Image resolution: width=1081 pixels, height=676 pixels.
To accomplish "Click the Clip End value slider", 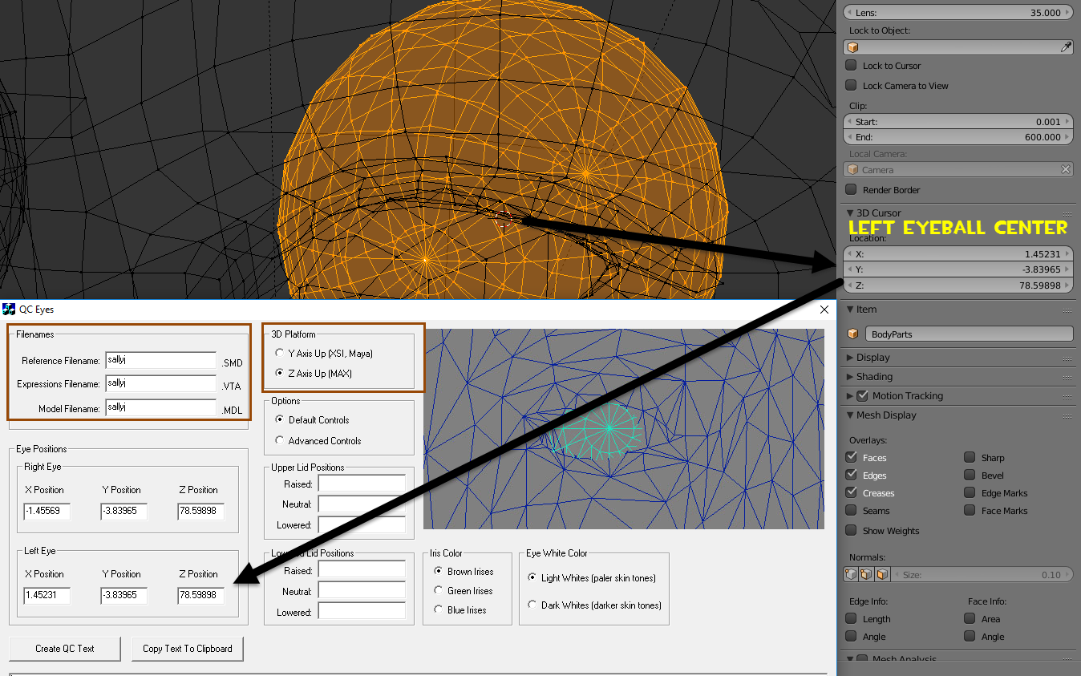I will [x=958, y=137].
